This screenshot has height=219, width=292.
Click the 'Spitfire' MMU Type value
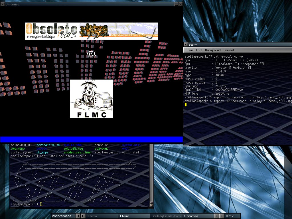(x=222, y=94)
